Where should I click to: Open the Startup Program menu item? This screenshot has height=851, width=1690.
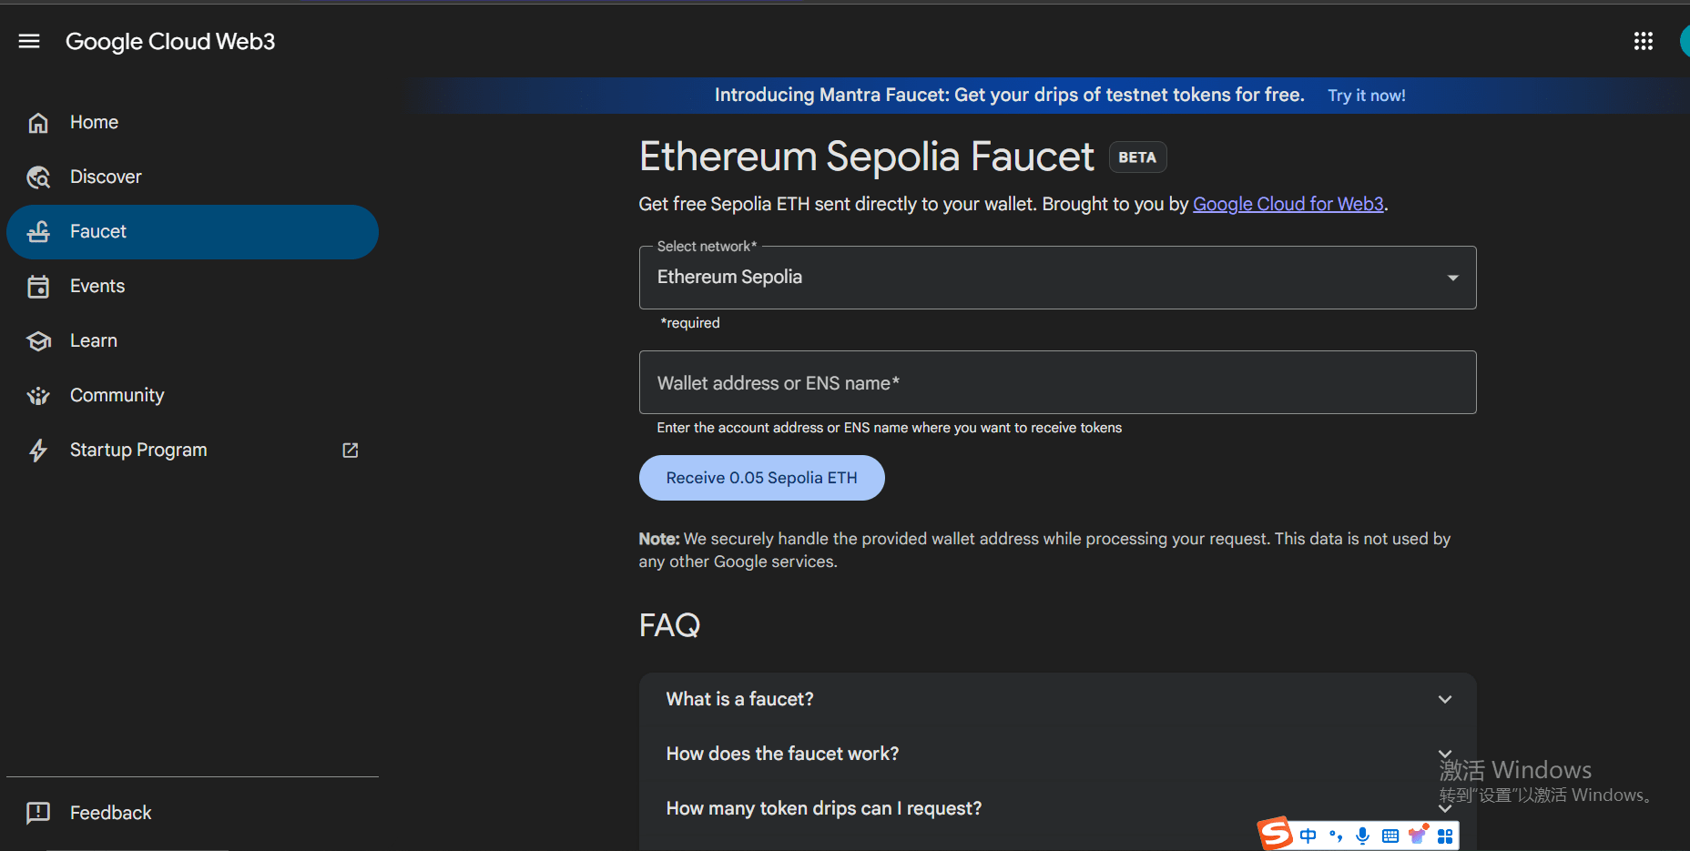point(138,451)
